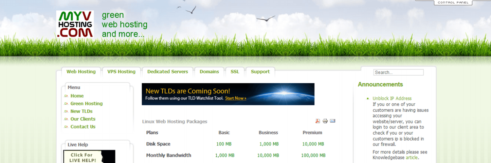Click the Linux Web Hosting Packages heading
This screenshot has height=163, width=491.
coord(175,122)
